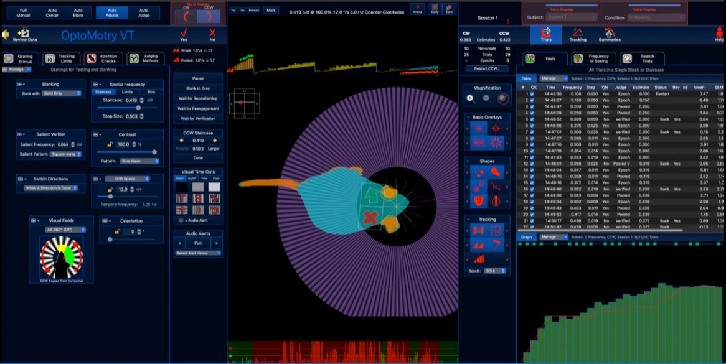Click the Review Data icon
Screen dimensions: 726x364
pos(24,33)
